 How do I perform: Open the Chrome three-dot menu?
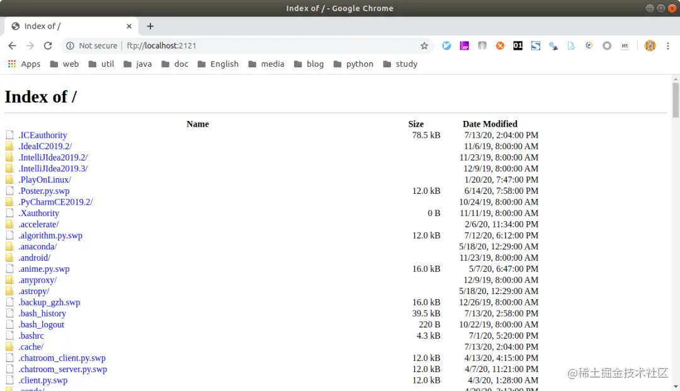click(668, 45)
